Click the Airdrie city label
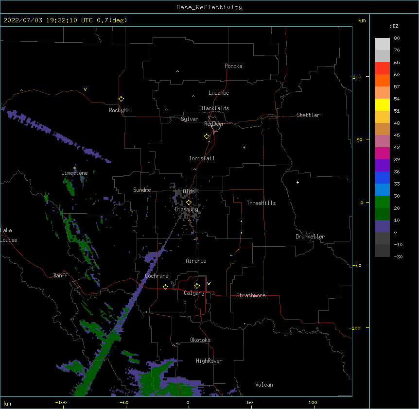419x409 pixels. pyautogui.click(x=196, y=261)
